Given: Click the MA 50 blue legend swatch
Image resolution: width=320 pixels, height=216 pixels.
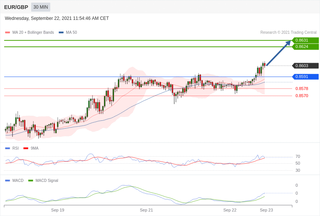Looking at the screenshot, I should pos(61,33).
